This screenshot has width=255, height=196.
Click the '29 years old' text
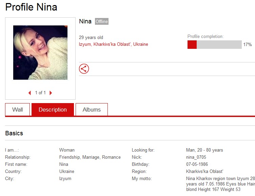pyautogui.click(x=91, y=37)
